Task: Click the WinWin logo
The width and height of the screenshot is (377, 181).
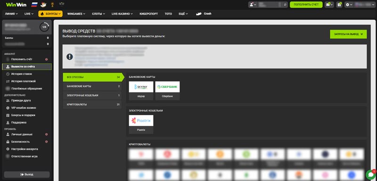Action: tap(16, 5)
